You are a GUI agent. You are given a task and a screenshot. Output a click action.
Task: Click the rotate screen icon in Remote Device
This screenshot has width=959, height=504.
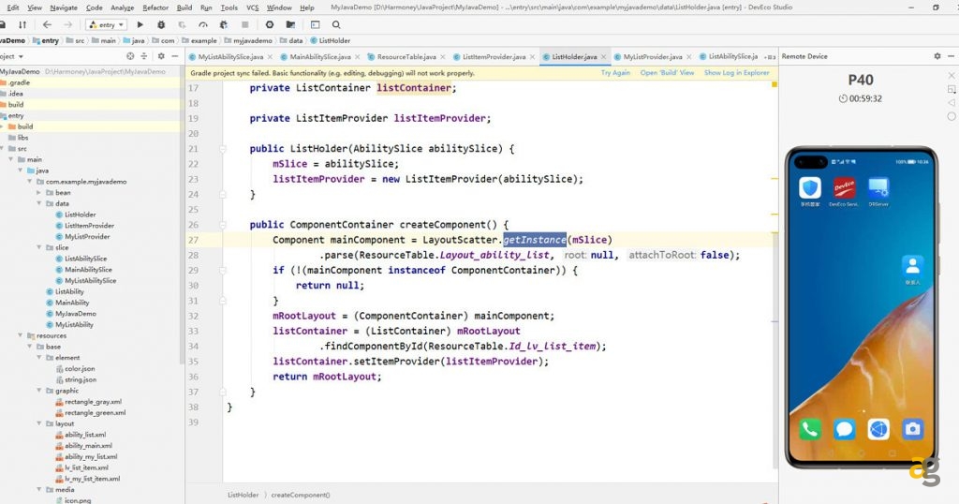[952, 89]
